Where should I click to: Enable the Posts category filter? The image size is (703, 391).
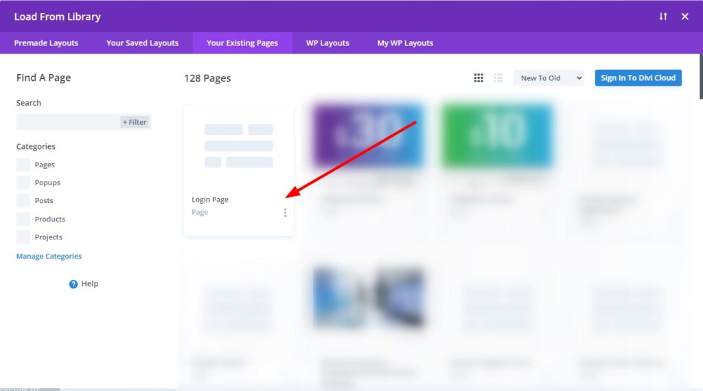click(x=23, y=201)
